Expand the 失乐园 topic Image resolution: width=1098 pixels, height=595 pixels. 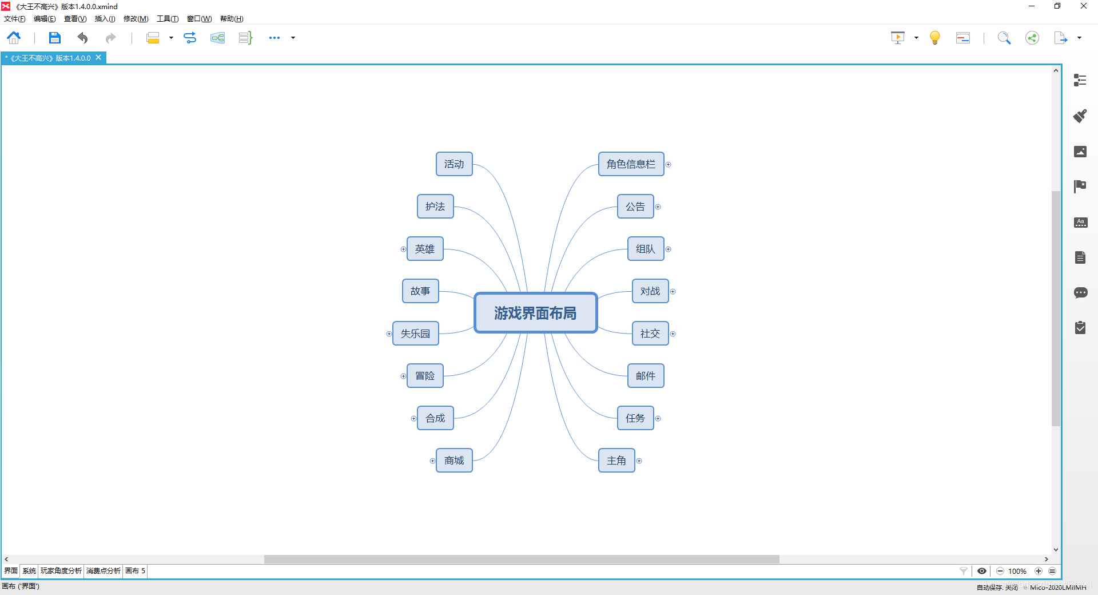(389, 334)
